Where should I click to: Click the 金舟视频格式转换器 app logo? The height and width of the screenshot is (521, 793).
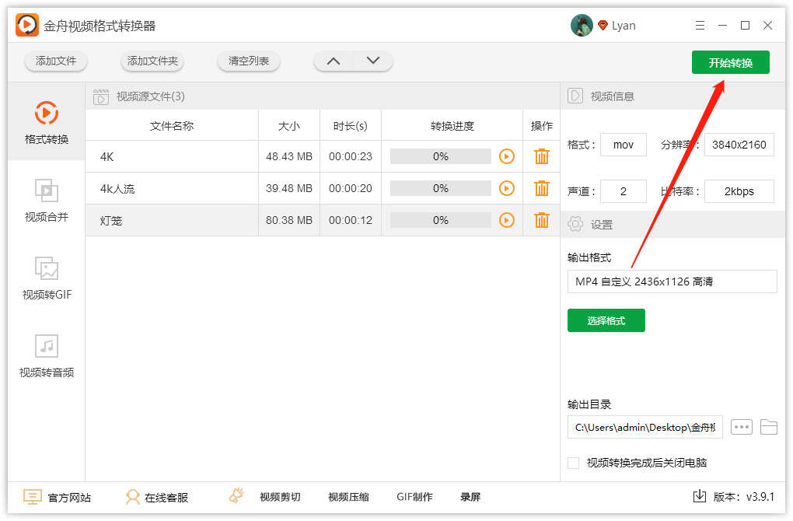(x=26, y=25)
